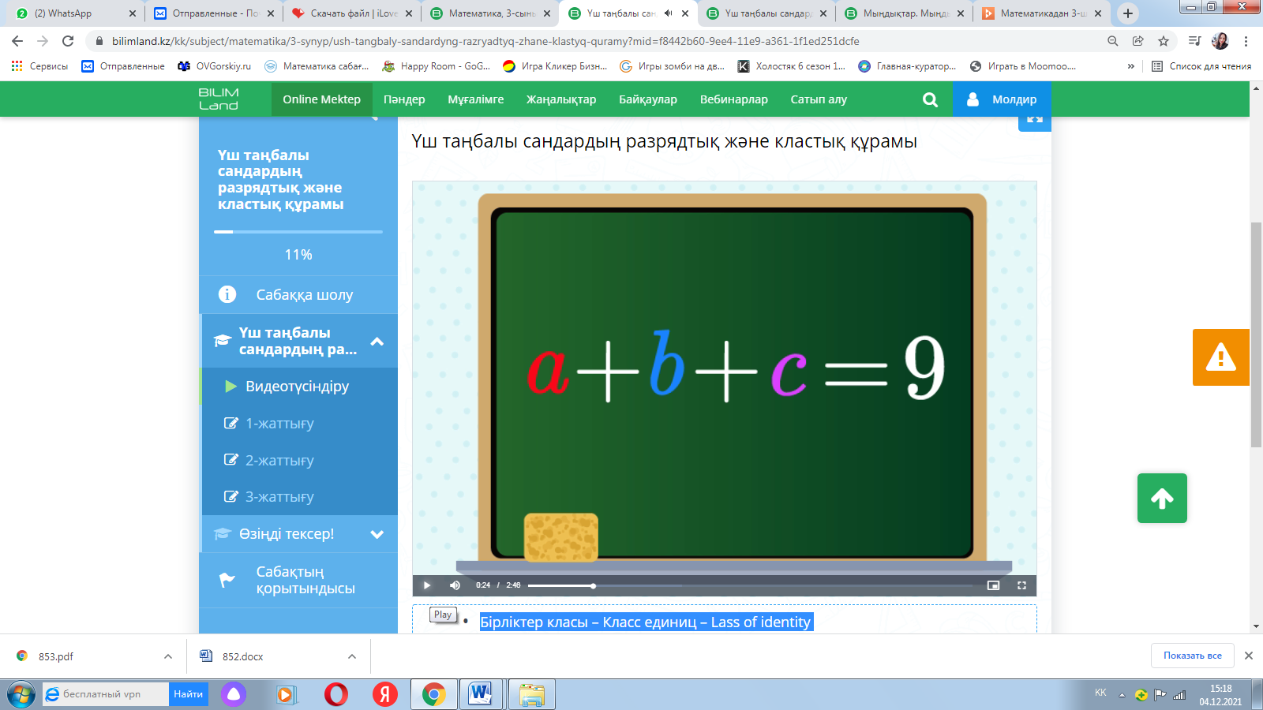This screenshot has height=710, width=1263.
Task: Open the 853.pdf download
Action: tap(55, 656)
